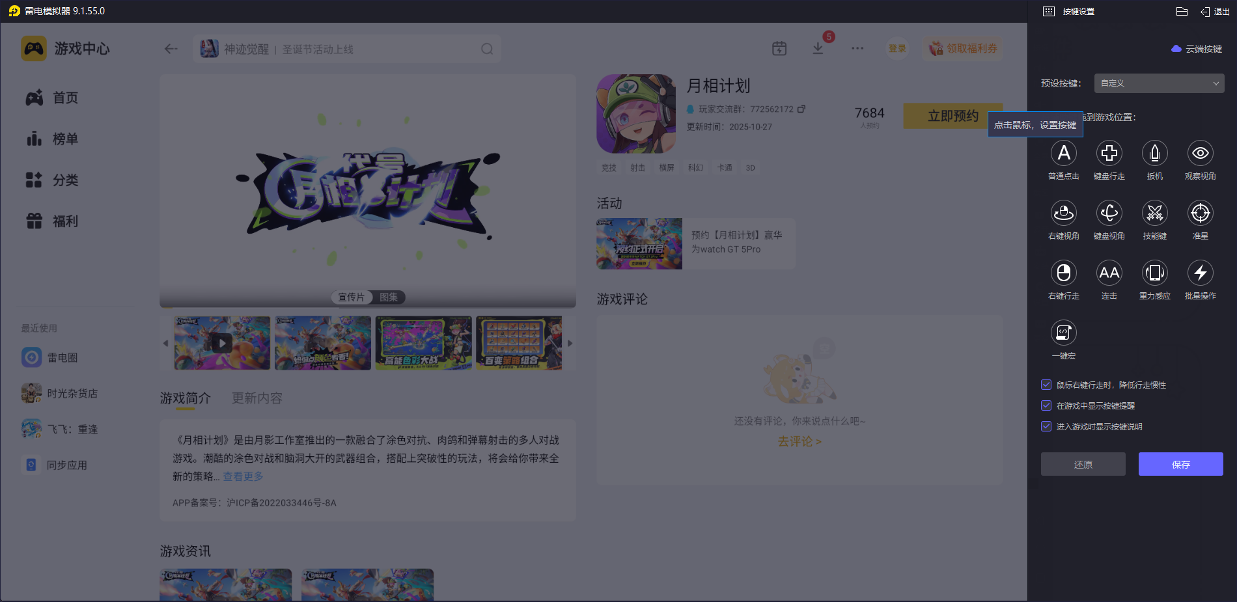Click 领取福利券 coupon button
The height and width of the screenshot is (602, 1237).
pyautogui.click(x=962, y=48)
